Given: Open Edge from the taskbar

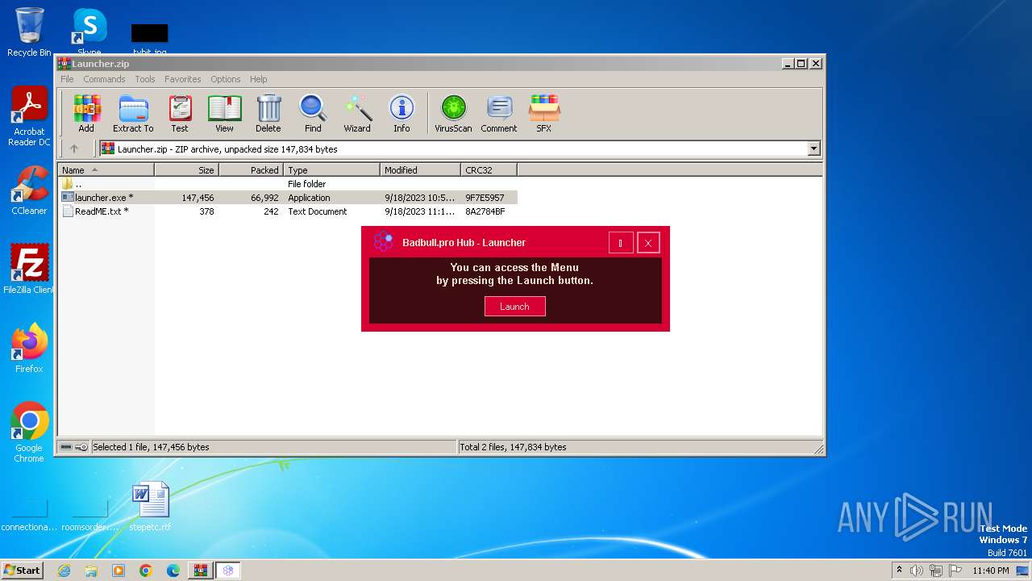Looking at the screenshot, I should click(173, 571).
